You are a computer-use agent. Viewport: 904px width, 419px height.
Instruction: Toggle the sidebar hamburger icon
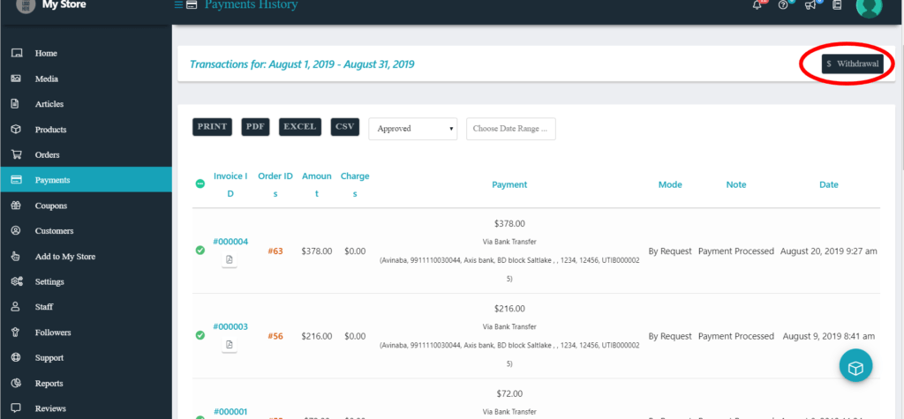(x=178, y=5)
